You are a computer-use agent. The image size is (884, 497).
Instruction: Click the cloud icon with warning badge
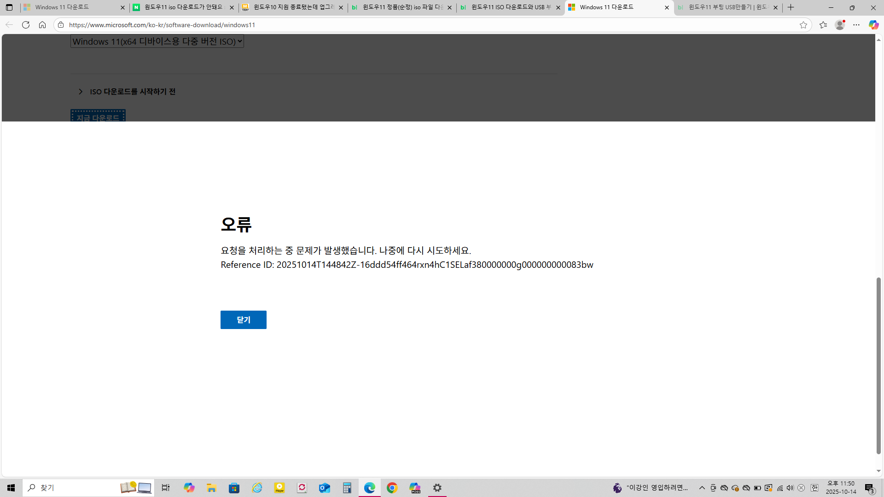(735, 488)
